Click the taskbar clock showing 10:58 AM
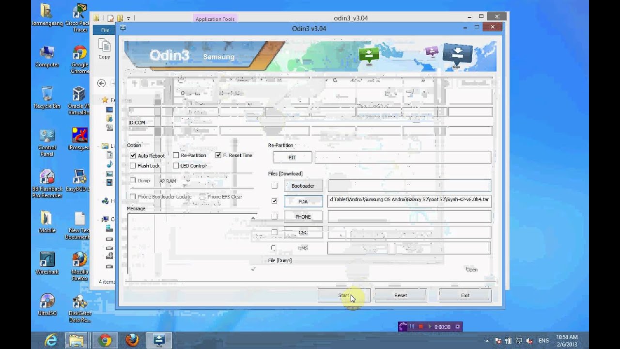This screenshot has width=620, height=349. tap(566, 340)
